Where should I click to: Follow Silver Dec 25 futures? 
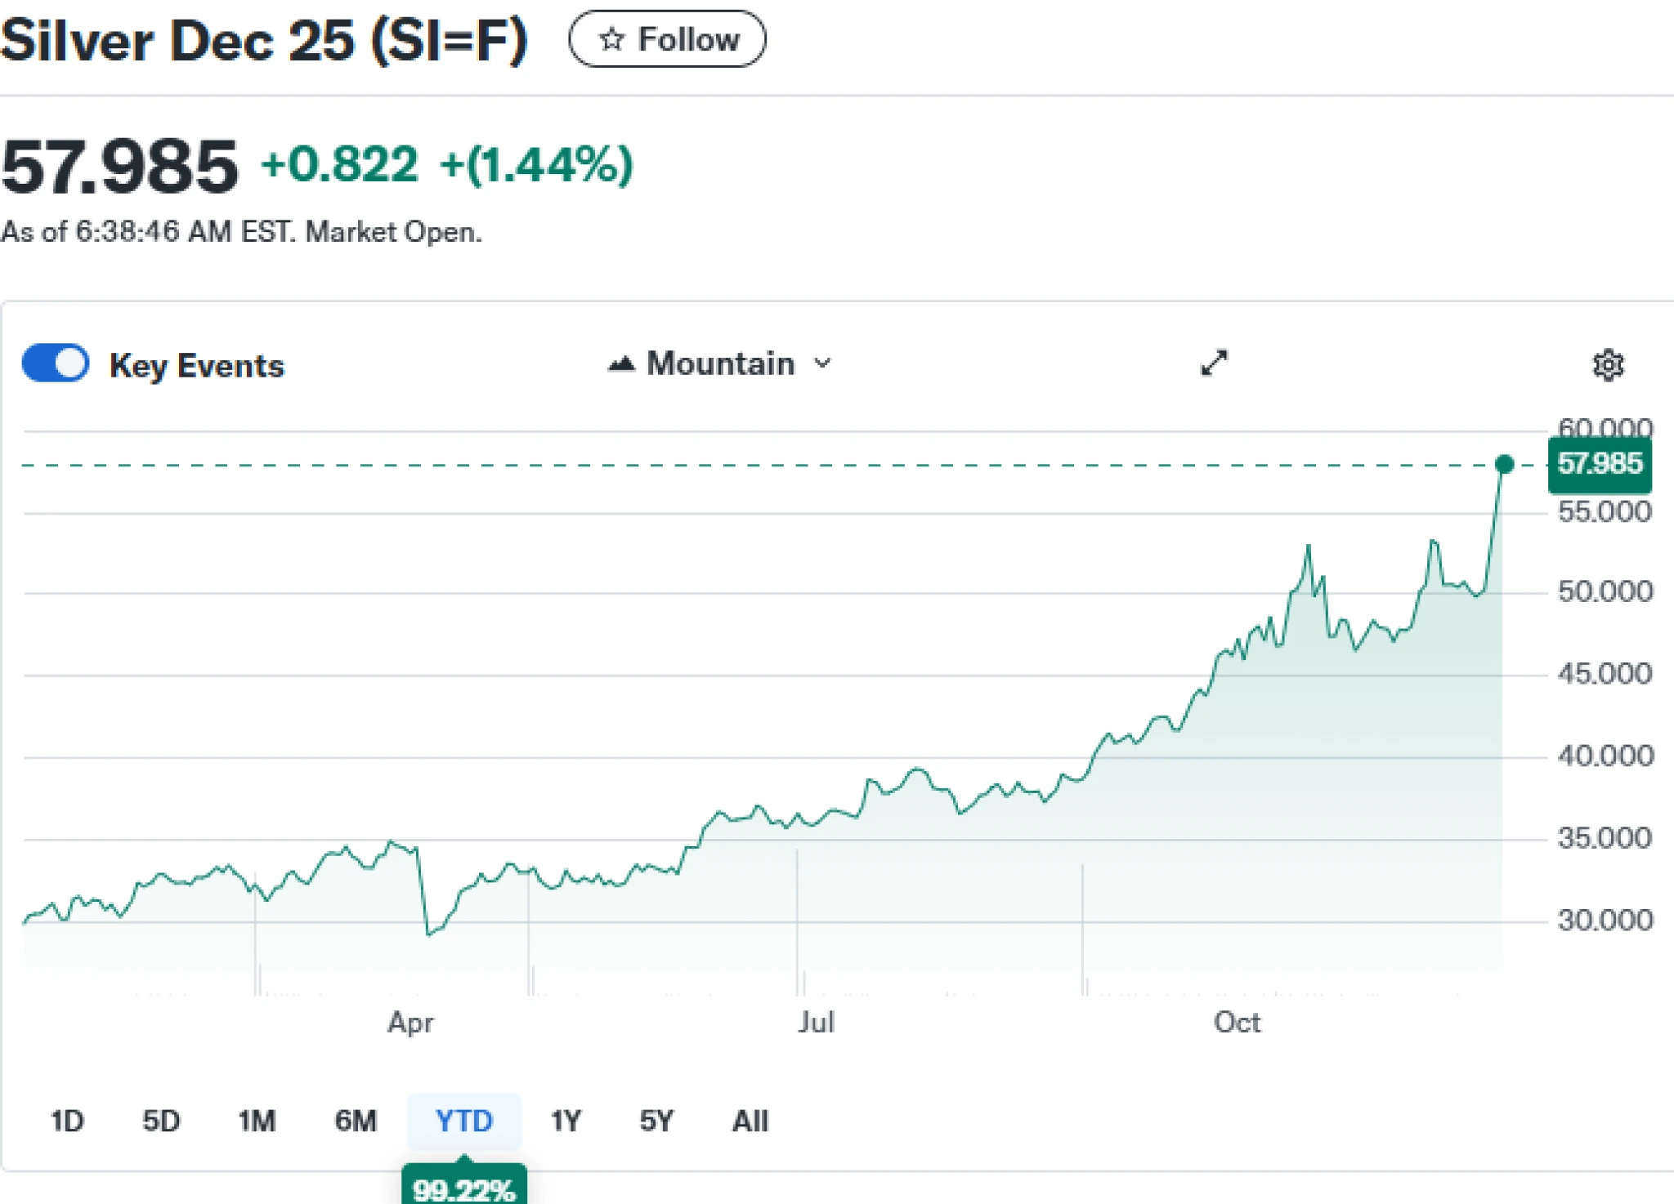pos(667,39)
